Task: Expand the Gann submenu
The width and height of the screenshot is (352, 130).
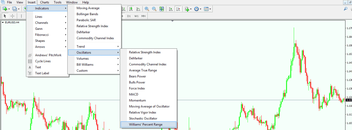Action: 47,29
